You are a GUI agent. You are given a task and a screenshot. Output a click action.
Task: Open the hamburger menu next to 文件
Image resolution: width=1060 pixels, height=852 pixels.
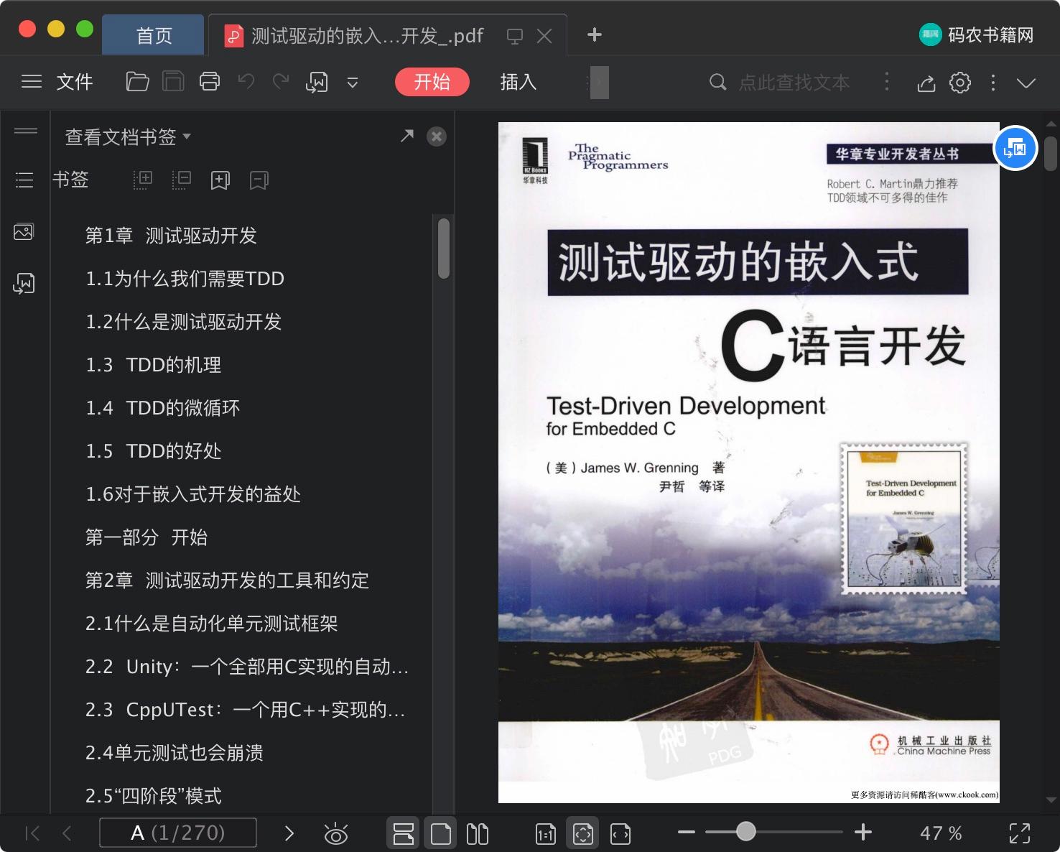(x=32, y=82)
